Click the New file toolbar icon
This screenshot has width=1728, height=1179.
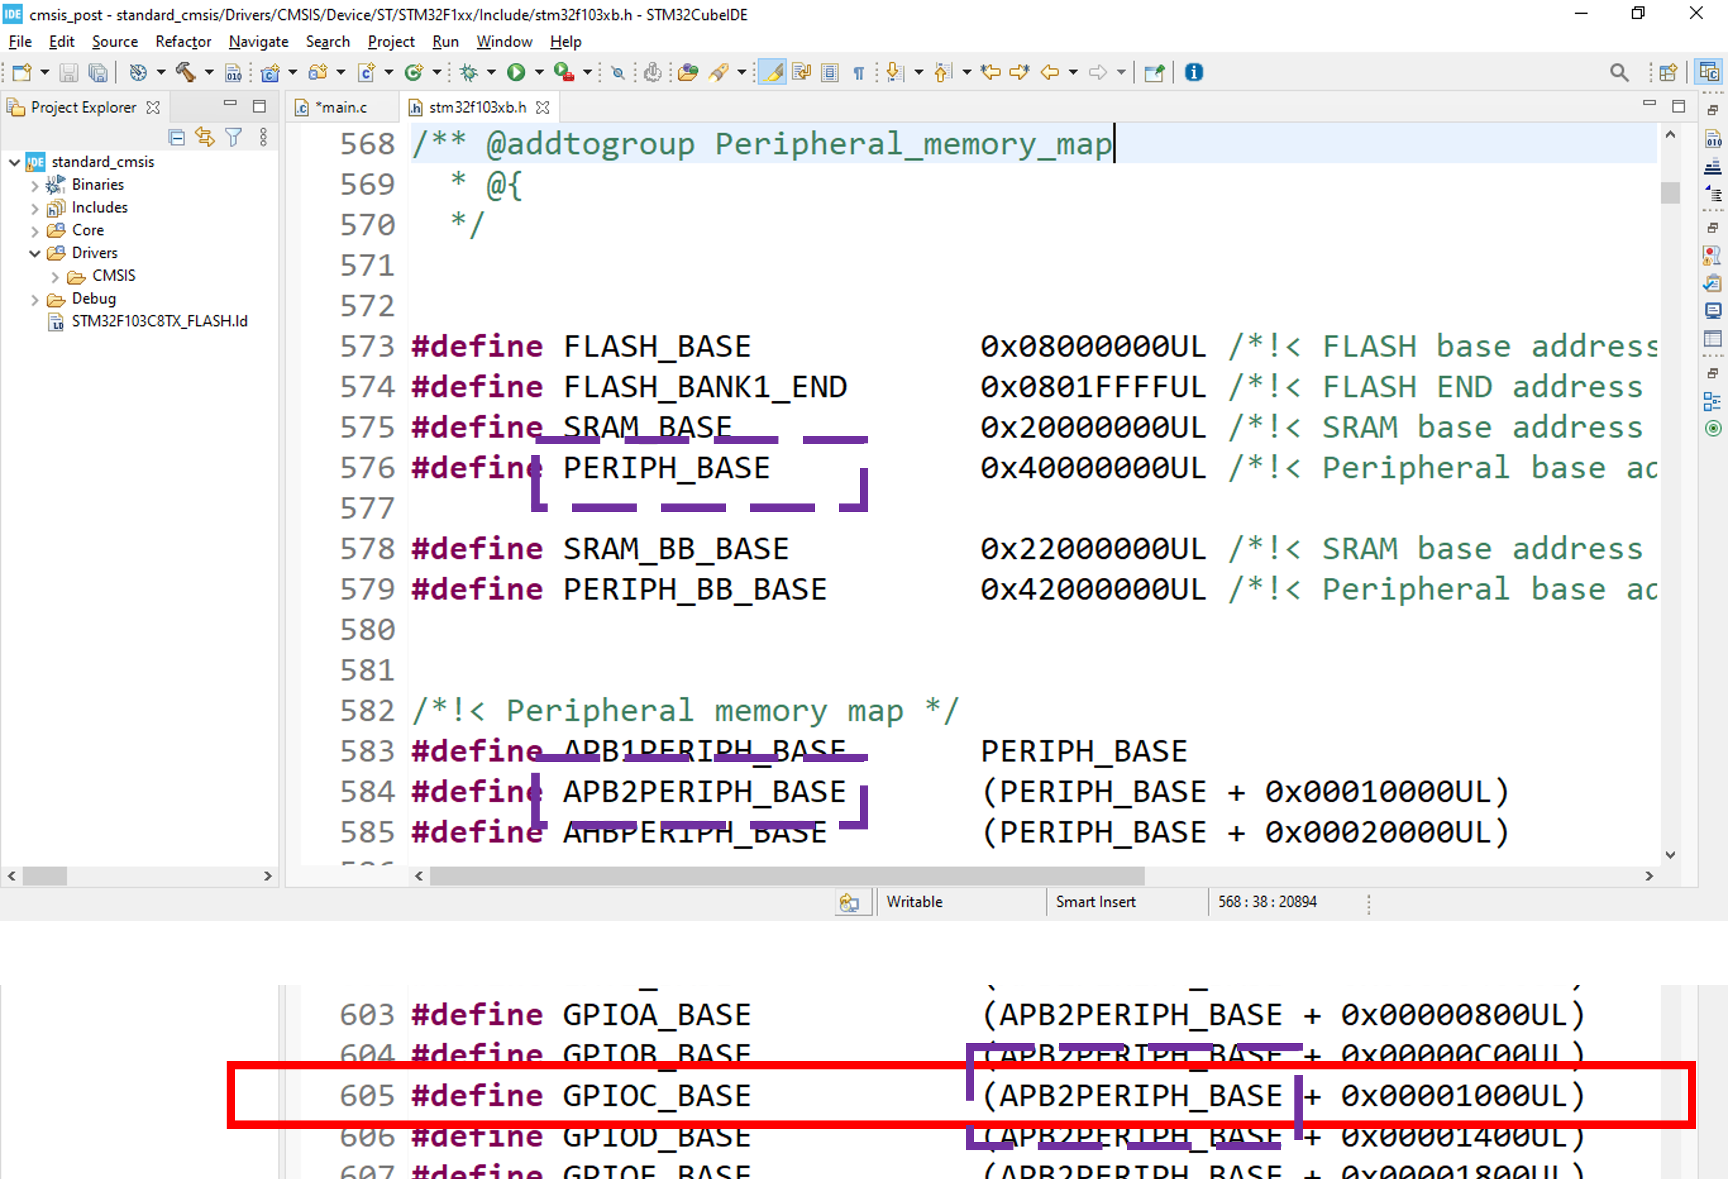22,72
